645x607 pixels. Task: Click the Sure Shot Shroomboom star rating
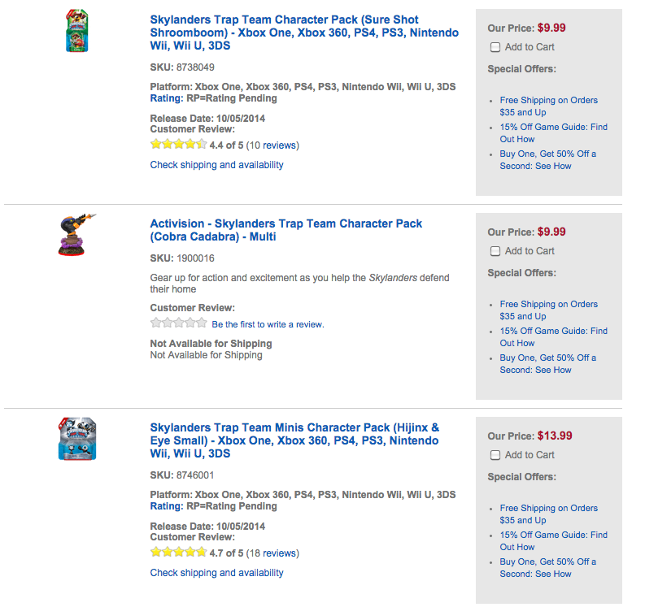click(x=178, y=145)
